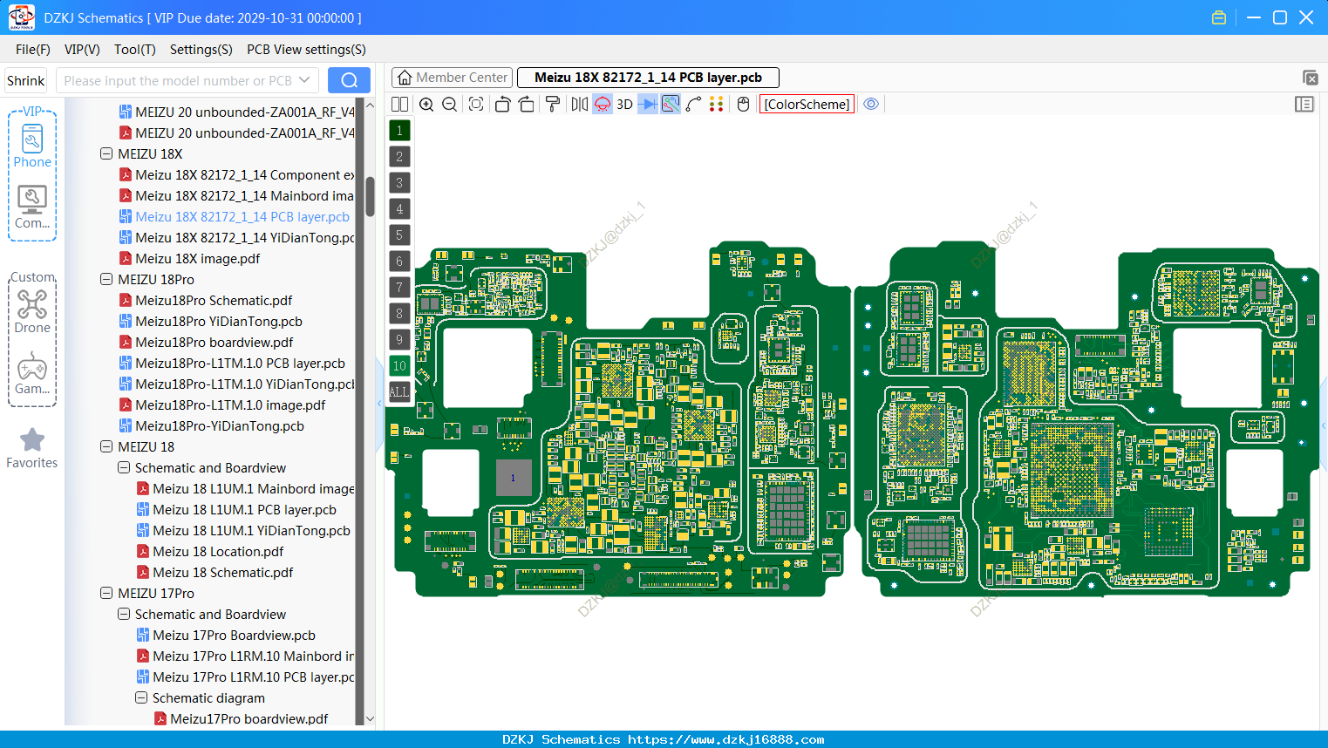Viewport: 1328px width, 748px height.
Task: Rotate the board counterclockwise
Action: tap(502, 105)
